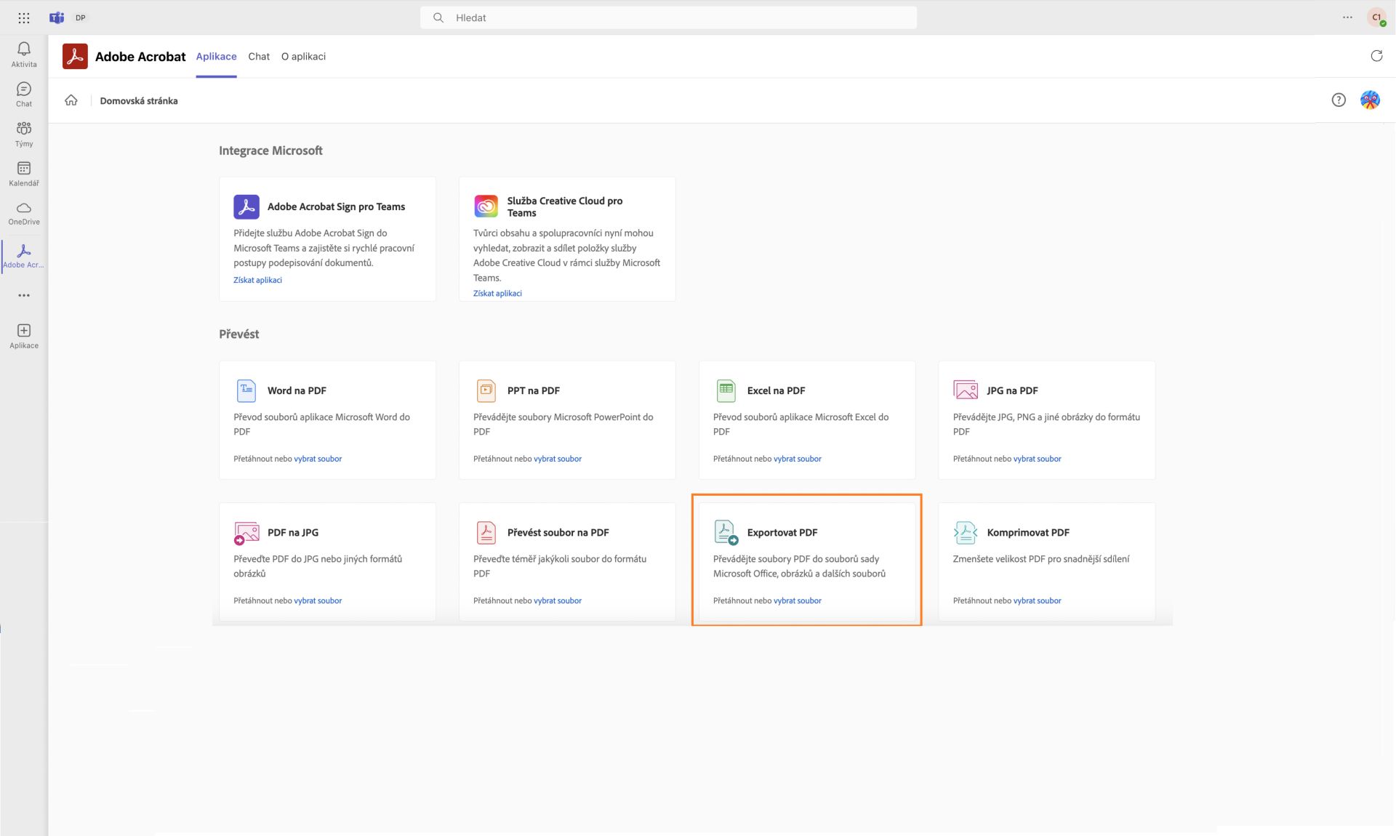Click vybrat soubor in PDF na JPG
Viewport: 1396px width, 836px height.
click(318, 600)
